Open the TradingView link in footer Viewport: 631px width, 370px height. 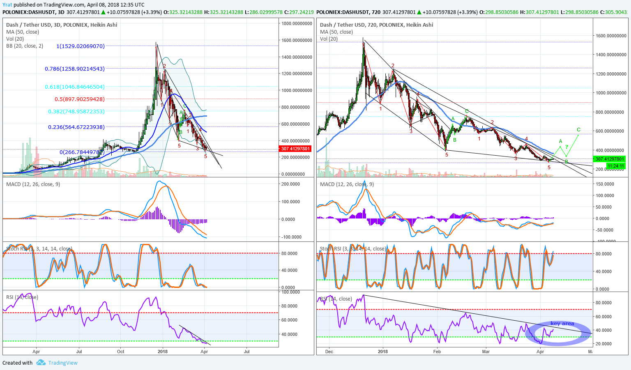pyautogui.click(x=63, y=363)
